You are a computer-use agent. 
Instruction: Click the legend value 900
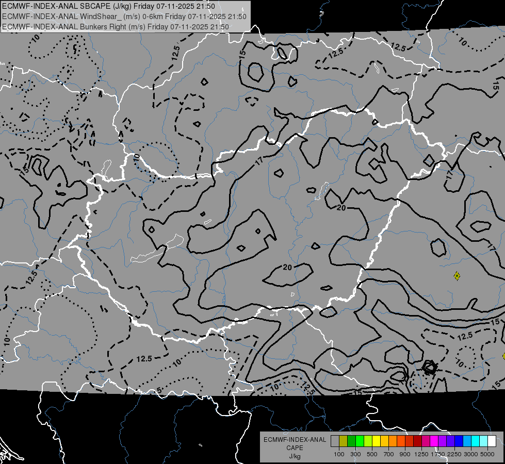coord(405,454)
